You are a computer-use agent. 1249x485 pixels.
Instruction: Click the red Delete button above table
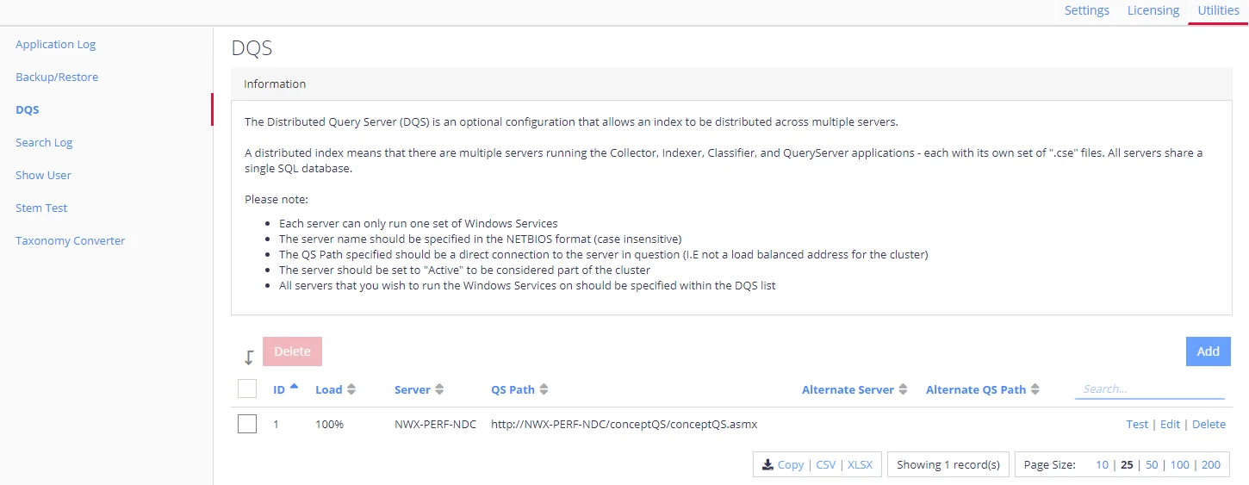[292, 351]
